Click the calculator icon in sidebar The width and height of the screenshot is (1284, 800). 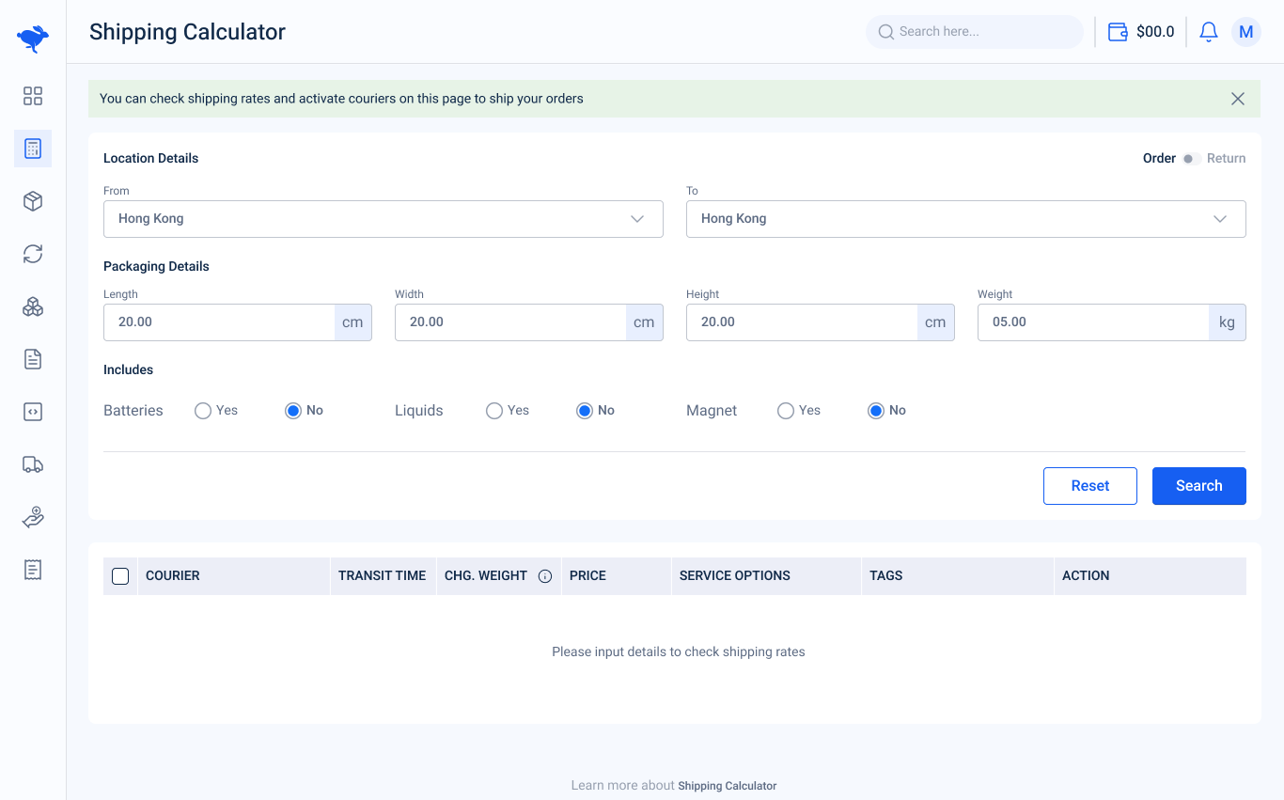click(33, 149)
